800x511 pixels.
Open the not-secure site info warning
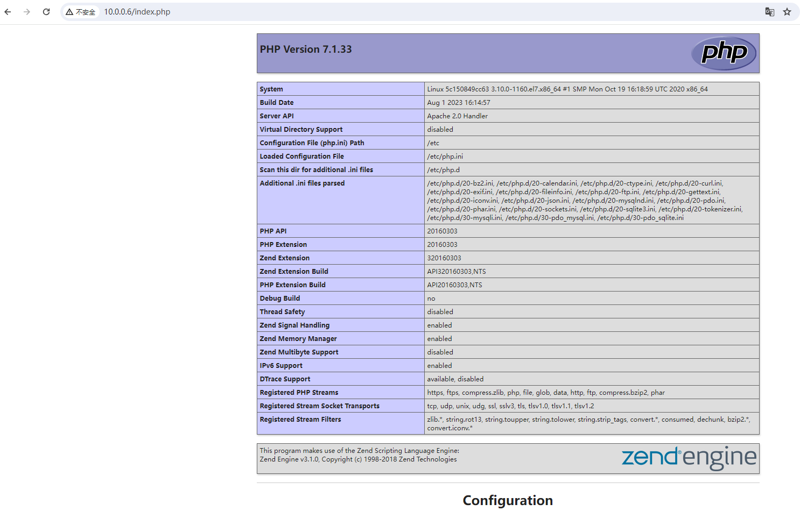81,12
